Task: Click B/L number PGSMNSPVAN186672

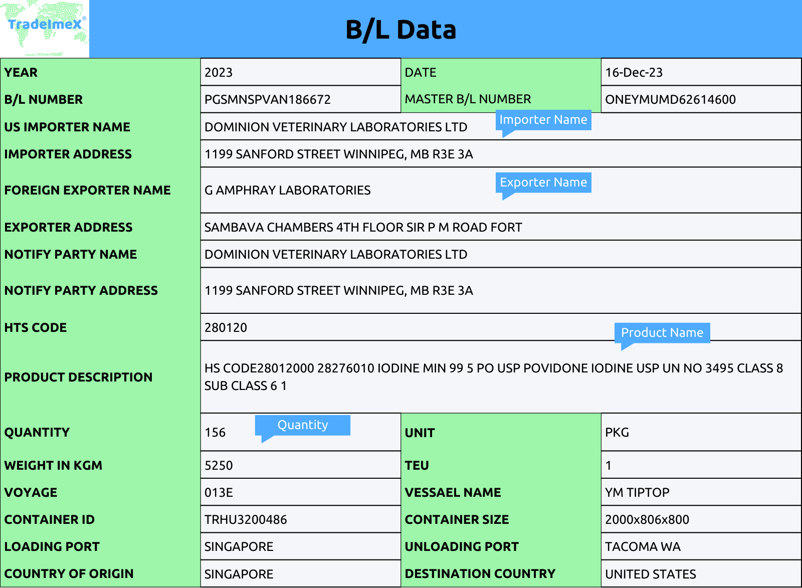Action: pyautogui.click(x=267, y=100)
